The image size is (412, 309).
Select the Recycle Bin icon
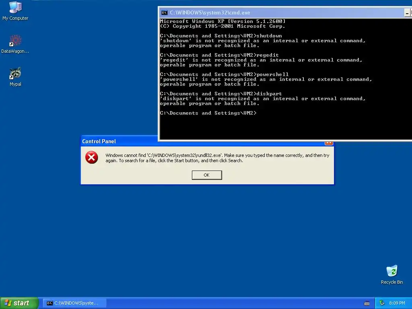pos(392,274)
